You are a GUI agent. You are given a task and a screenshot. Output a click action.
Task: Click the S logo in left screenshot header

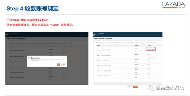[x=7, y=34]
